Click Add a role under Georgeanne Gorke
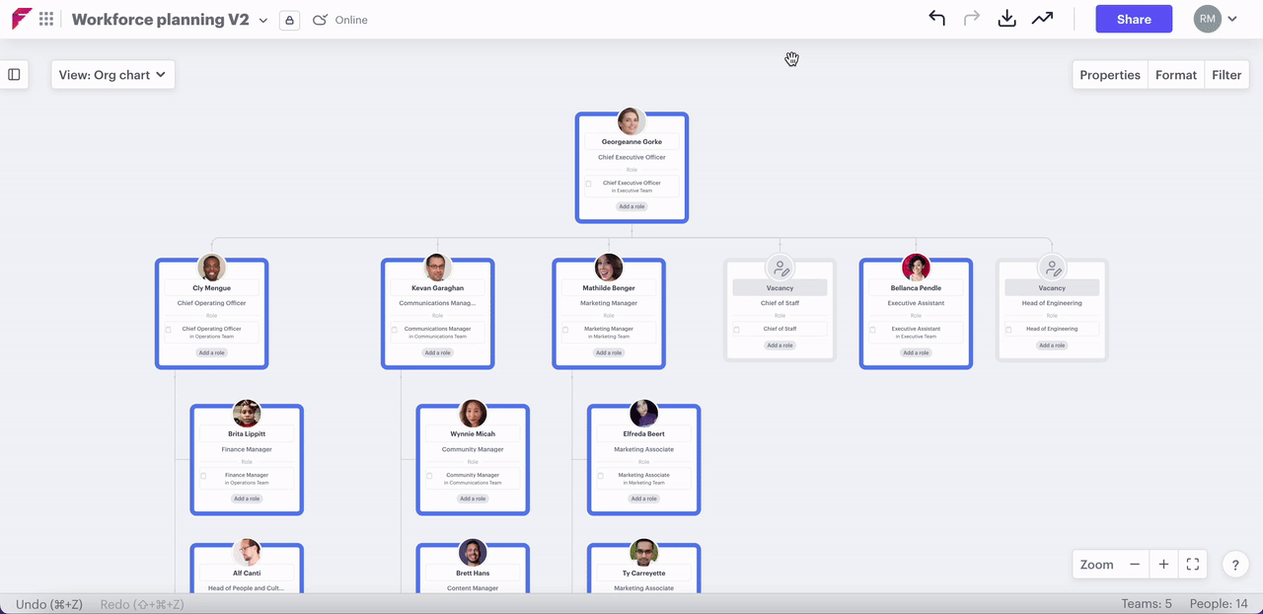 tap(631, 206)
